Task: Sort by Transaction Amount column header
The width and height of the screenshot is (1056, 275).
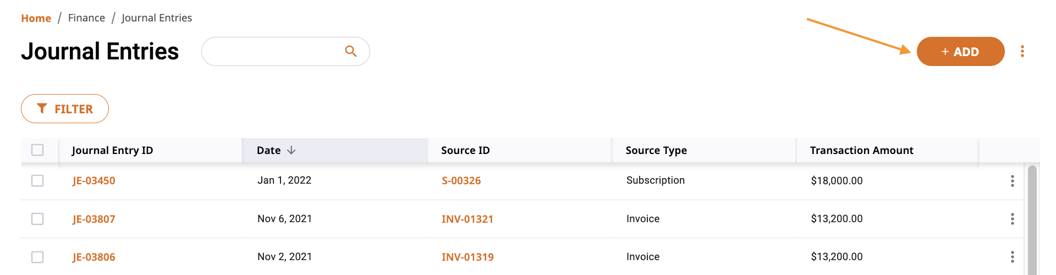Action: pos(861,150)
